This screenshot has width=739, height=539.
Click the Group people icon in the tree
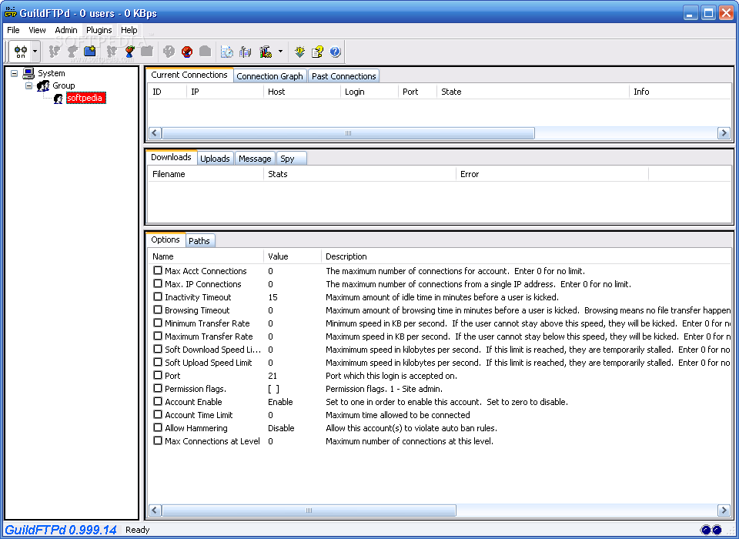43,85
